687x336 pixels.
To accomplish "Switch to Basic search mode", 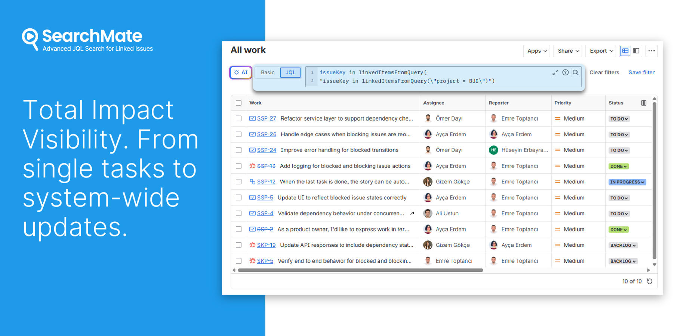I will [x=268, y=72].
